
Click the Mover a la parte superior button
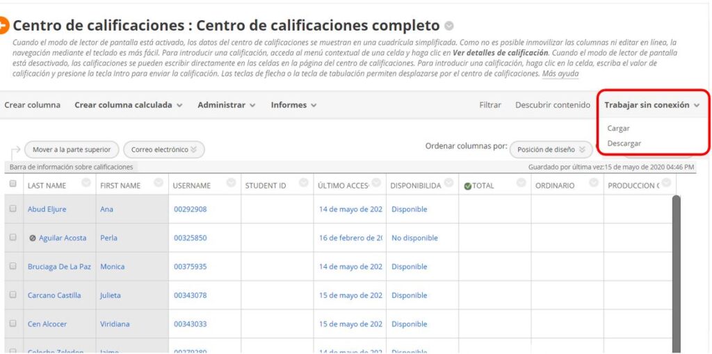[71, 150]
